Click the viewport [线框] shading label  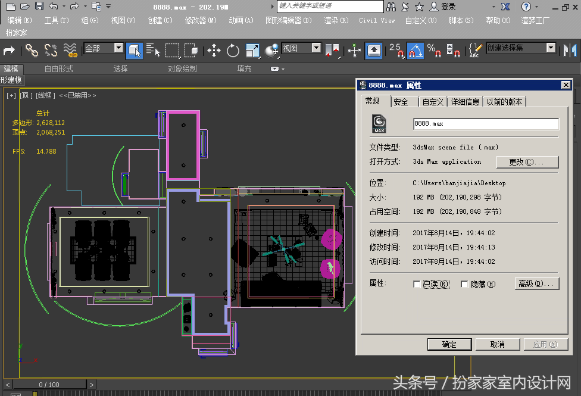(x=45, y=96)
